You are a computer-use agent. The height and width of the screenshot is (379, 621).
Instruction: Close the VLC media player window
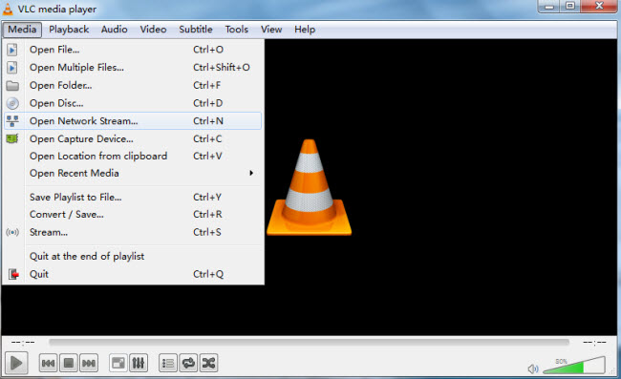[599, 6]
